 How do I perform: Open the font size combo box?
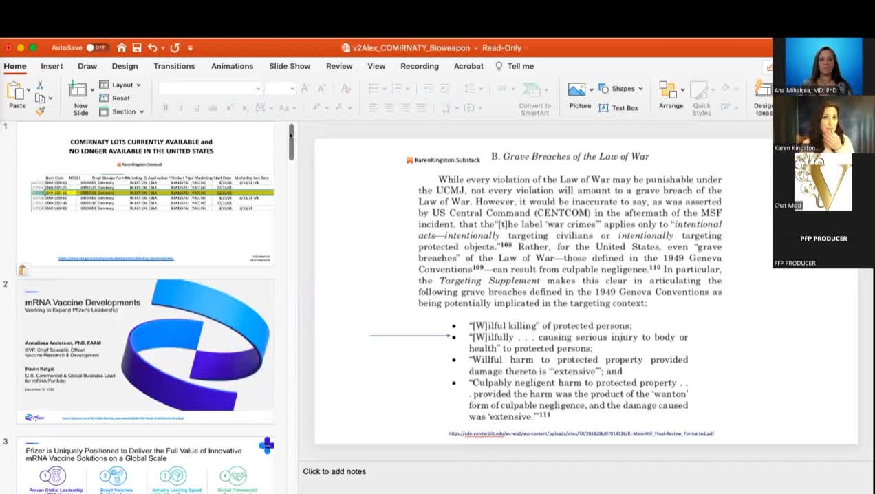pos(280,88)
